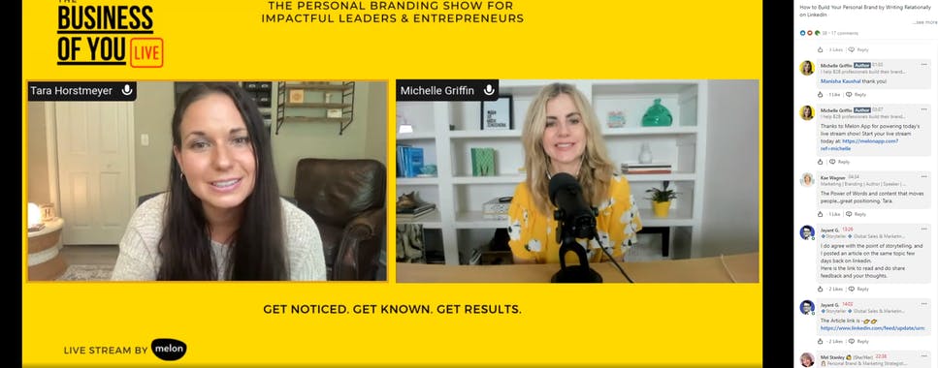This screenshot has width=938, height=368.
Task: Toggle Tara Horstmeyer's microphone icon
Action: click(x=127, y=90)
